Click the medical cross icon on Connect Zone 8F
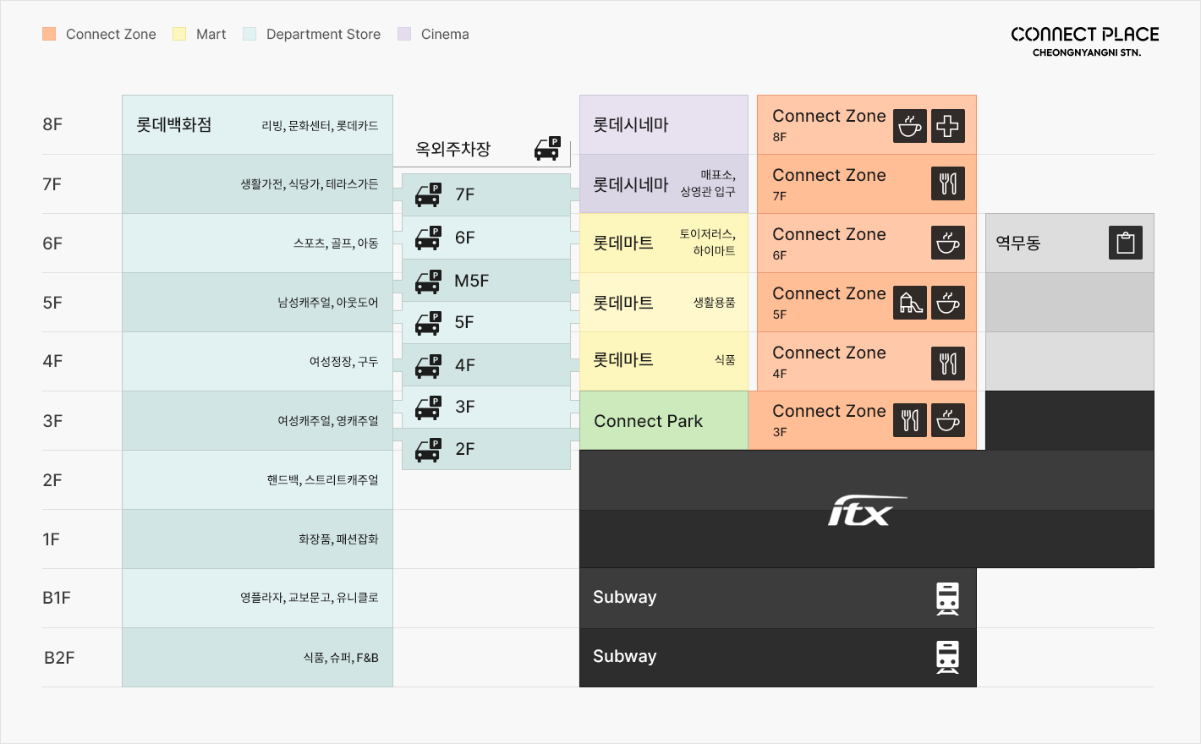The width and height of the screenshot is (1201, 744). (x=948, y=126)
